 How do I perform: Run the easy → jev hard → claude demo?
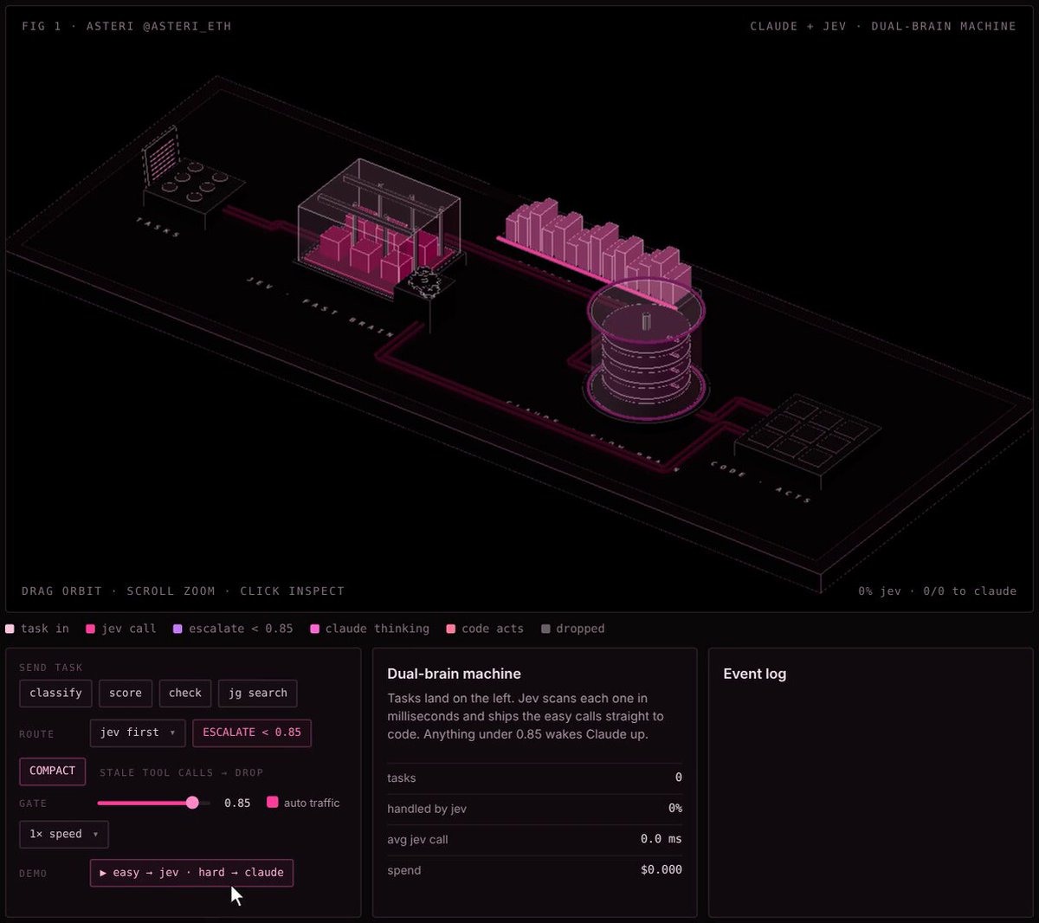pyautogui.click(x=191, y=873)
